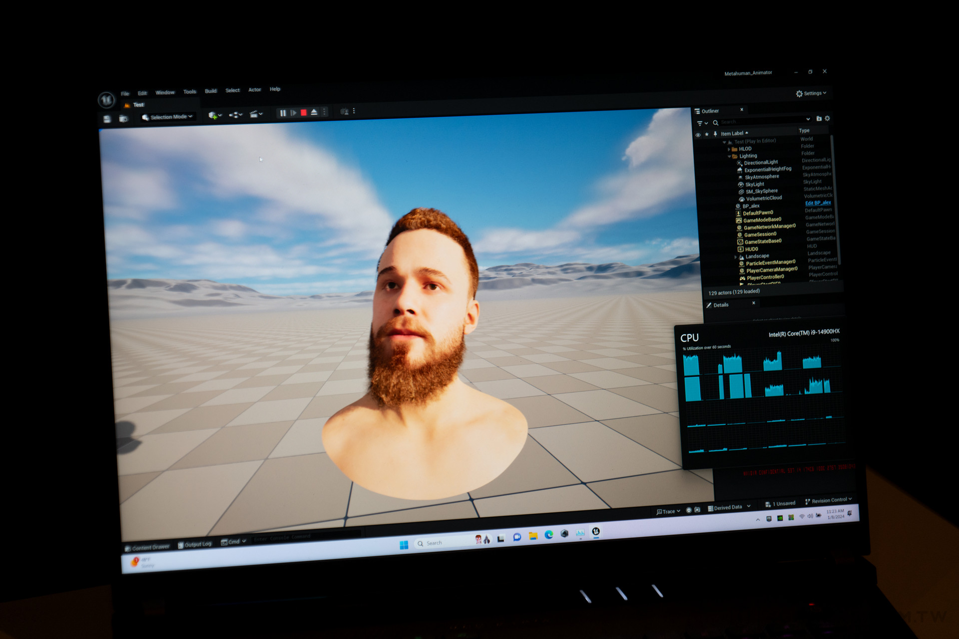Click the 1 Unsaved button
Screen dimensions: 959x639
point(780,504)
